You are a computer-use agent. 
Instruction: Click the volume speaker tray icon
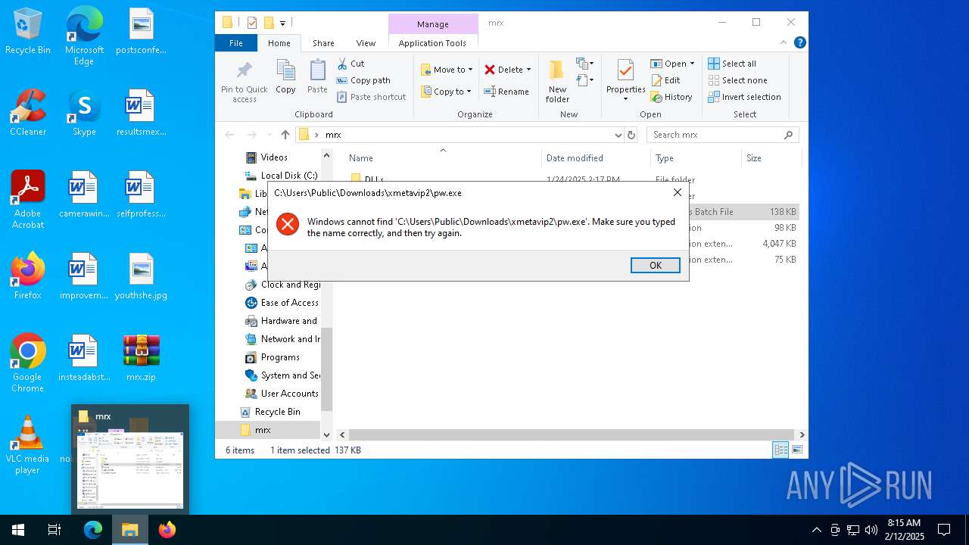pyautogui.click(x=871, y=530)
